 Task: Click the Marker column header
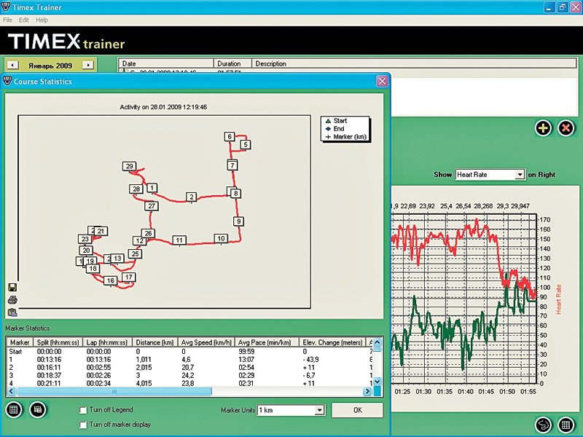tap(20, 342)
